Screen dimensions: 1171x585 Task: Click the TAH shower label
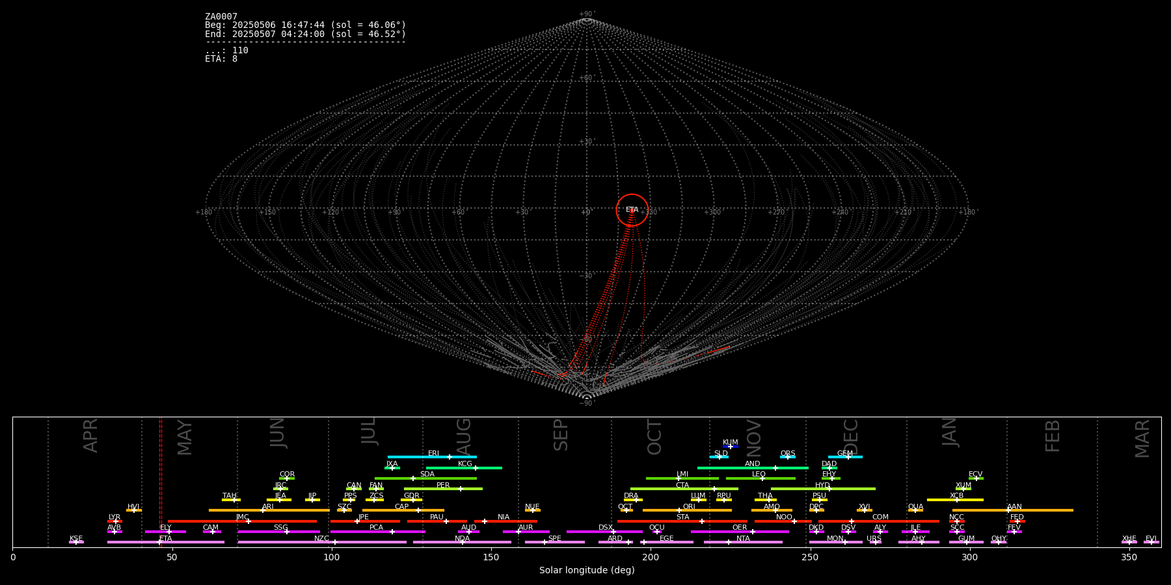pos(230,496)
